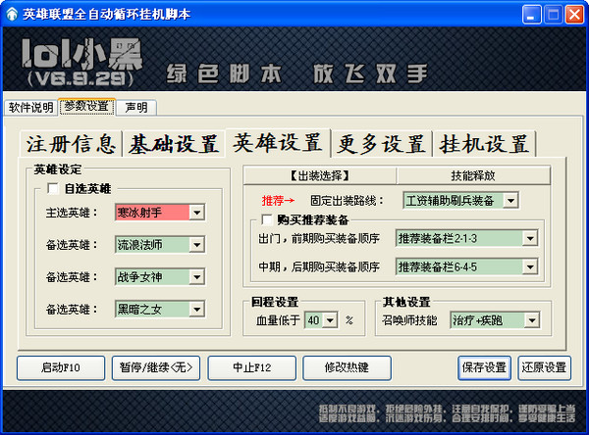Open the 挂机设置 tab
This screenshot has width=589, height=435.
pos(484,144)
